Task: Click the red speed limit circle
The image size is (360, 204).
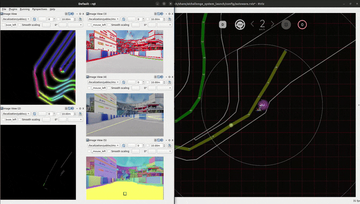Action: point(302,25)
